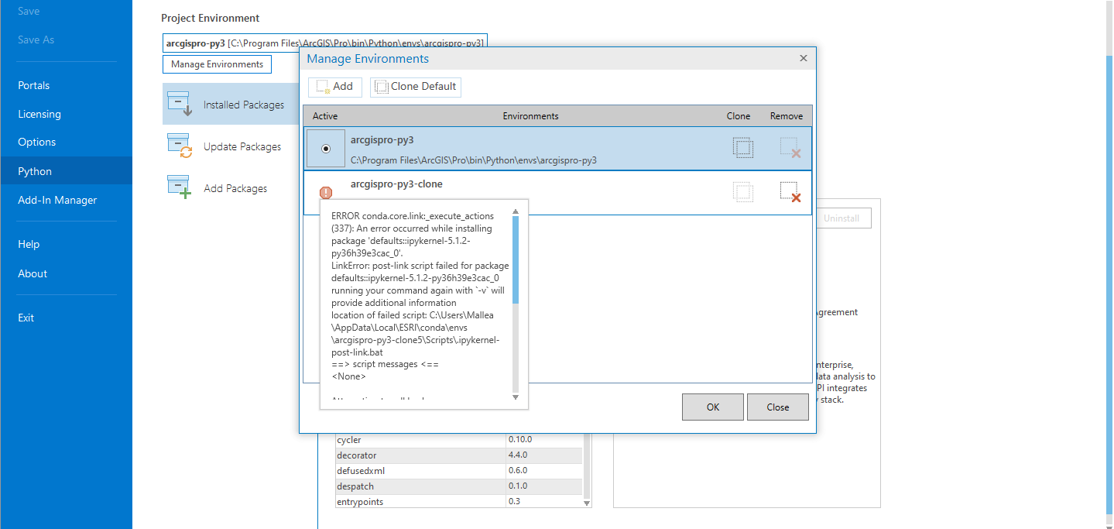Add a new environment

335,87
